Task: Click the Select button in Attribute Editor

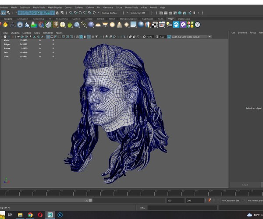Action: tap(245, 185)
